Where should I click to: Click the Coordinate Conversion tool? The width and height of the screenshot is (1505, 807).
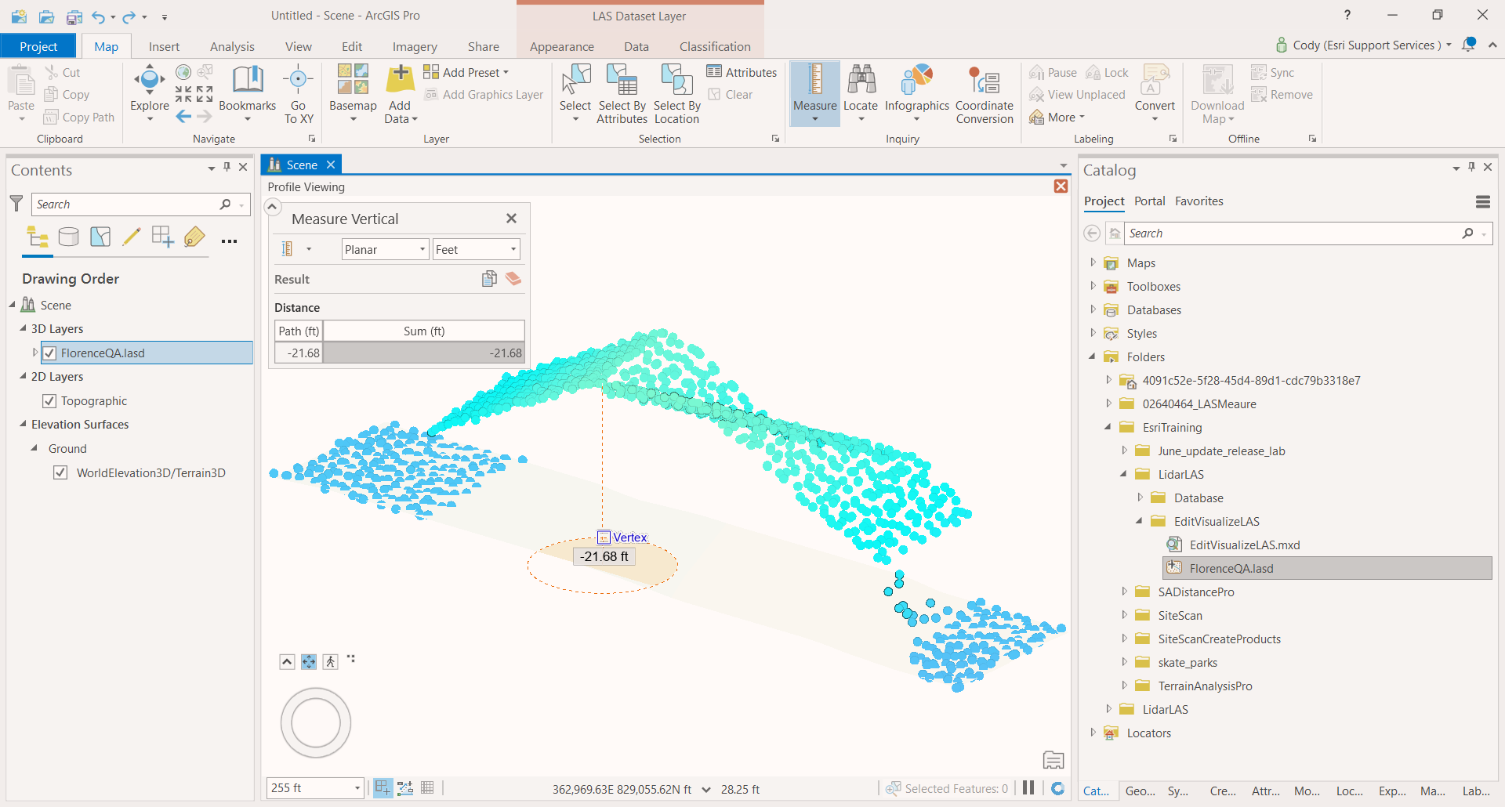(984, 81)
